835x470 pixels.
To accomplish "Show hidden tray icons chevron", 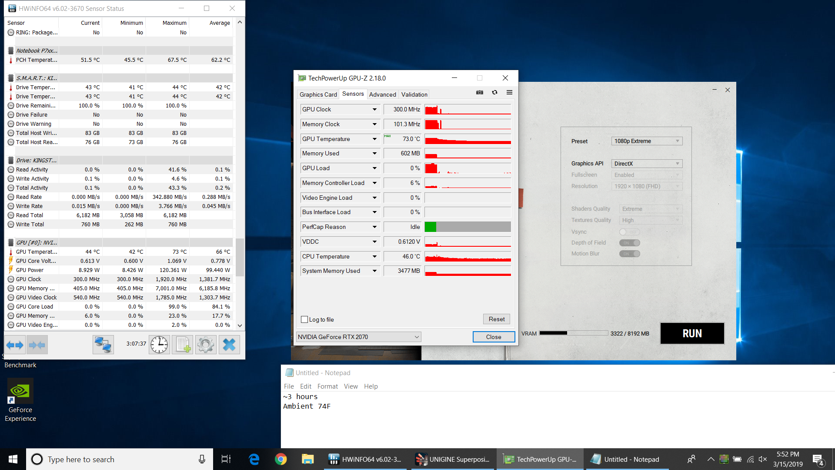I will point(711,459).
